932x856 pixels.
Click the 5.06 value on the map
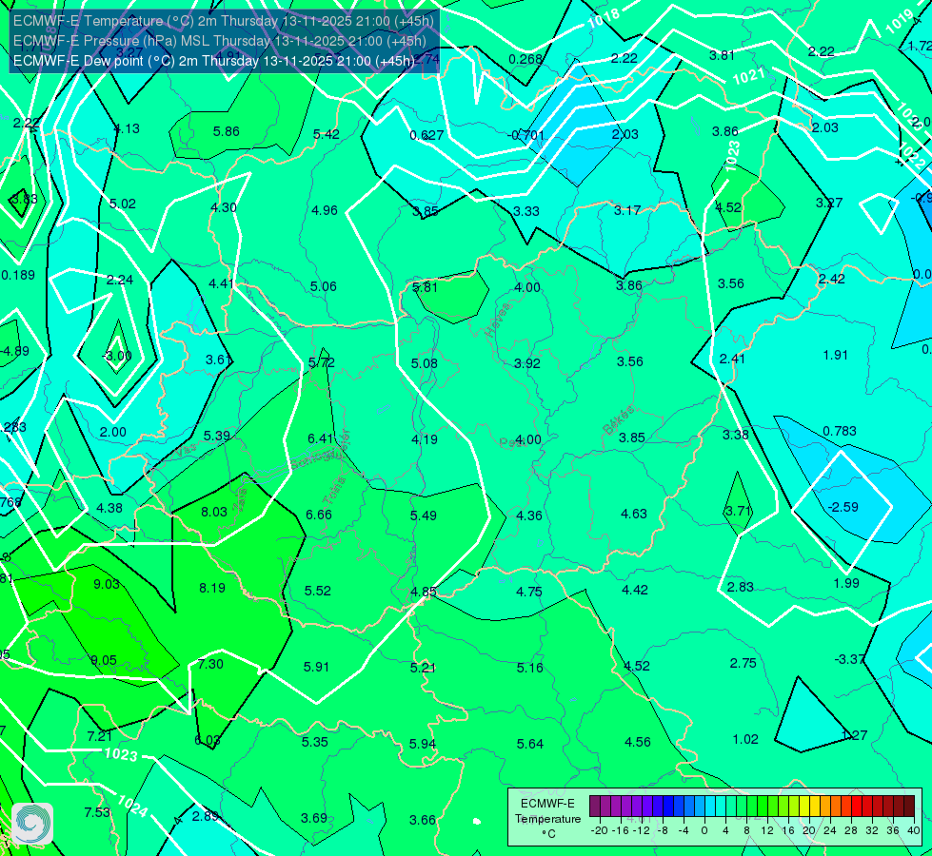point(324,286)
